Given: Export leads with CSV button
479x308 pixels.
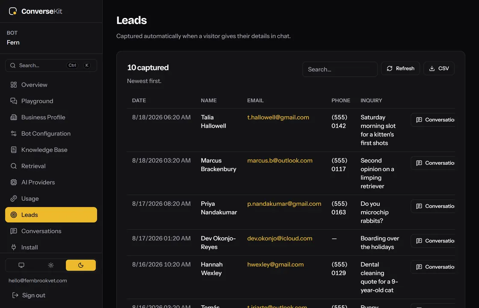Looking at the screenshot, I should tap(439, 68).
